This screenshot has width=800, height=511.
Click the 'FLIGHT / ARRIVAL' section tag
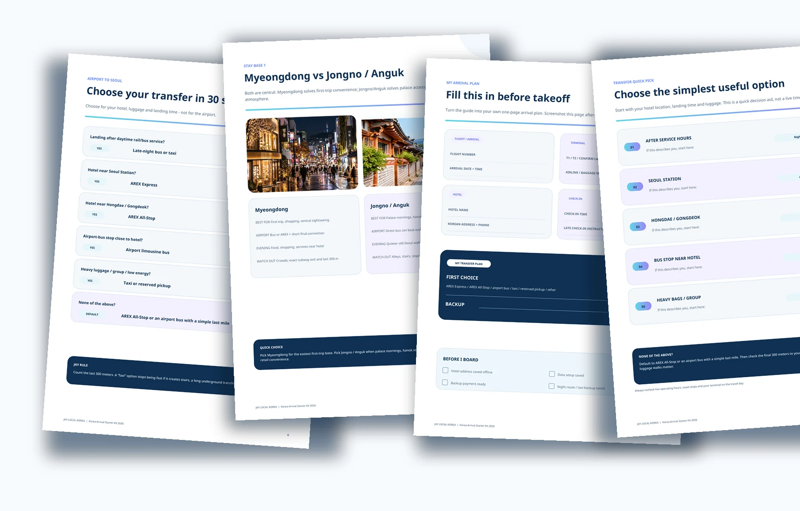click(467, 139)
